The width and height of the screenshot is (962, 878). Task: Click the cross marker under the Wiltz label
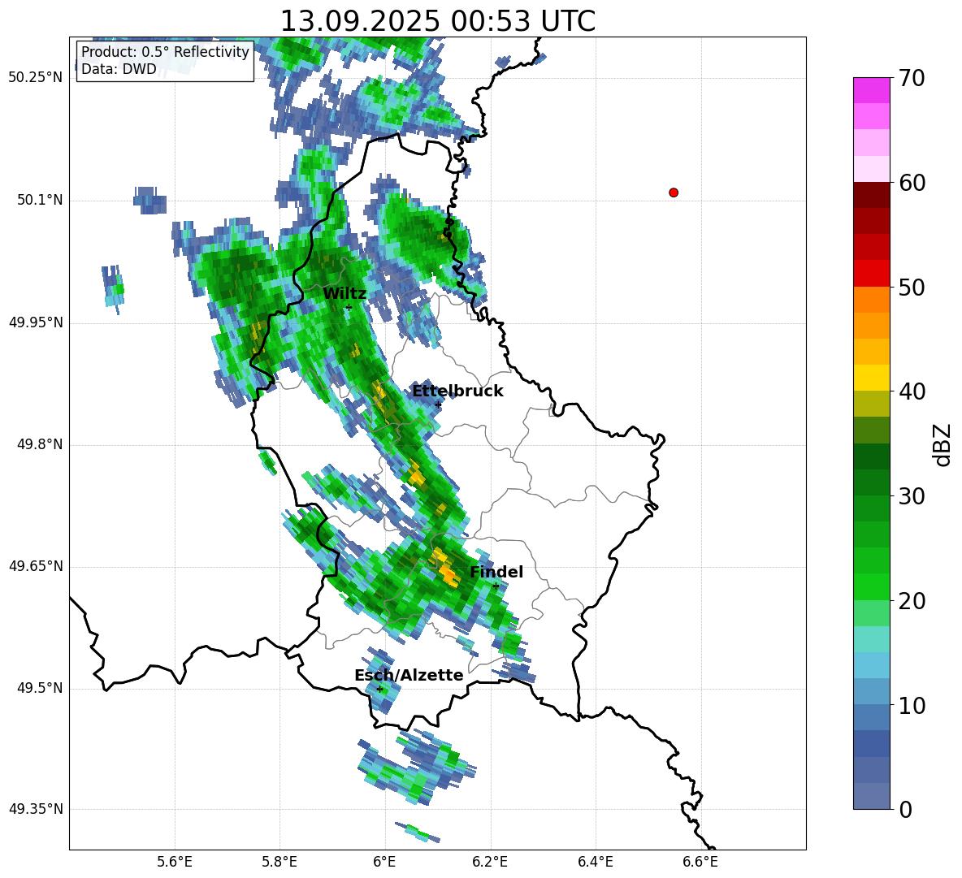click(349, 307)
